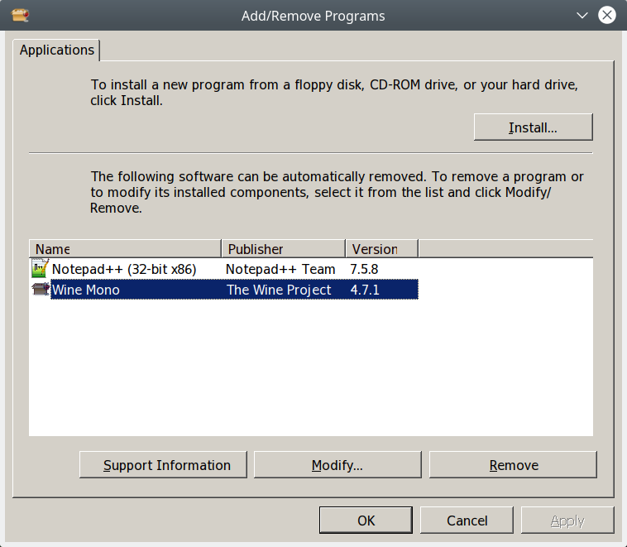Click the Add/Remove Programs title bar icon
627x547 pixels.
(x=20, y=16)
